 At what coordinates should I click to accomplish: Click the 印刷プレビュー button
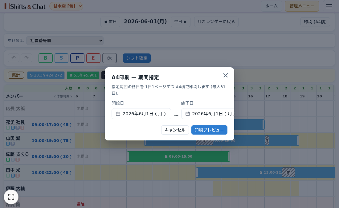(x=209, y=130)
